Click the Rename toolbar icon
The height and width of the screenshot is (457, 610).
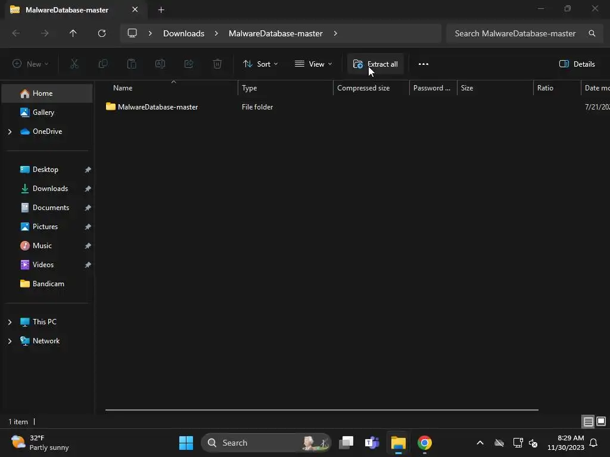(x=160, y=64)
